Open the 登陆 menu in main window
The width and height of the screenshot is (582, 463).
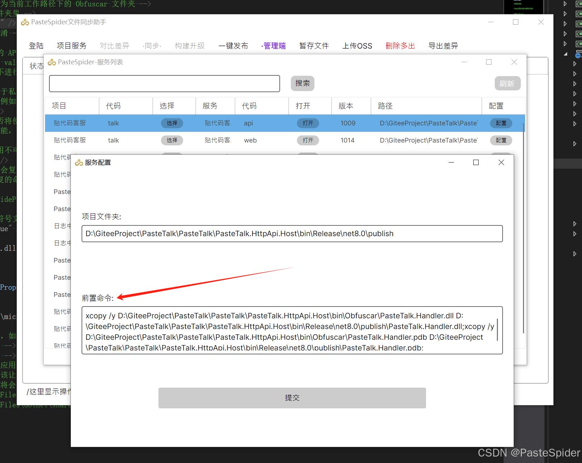(x=36, y=46)
